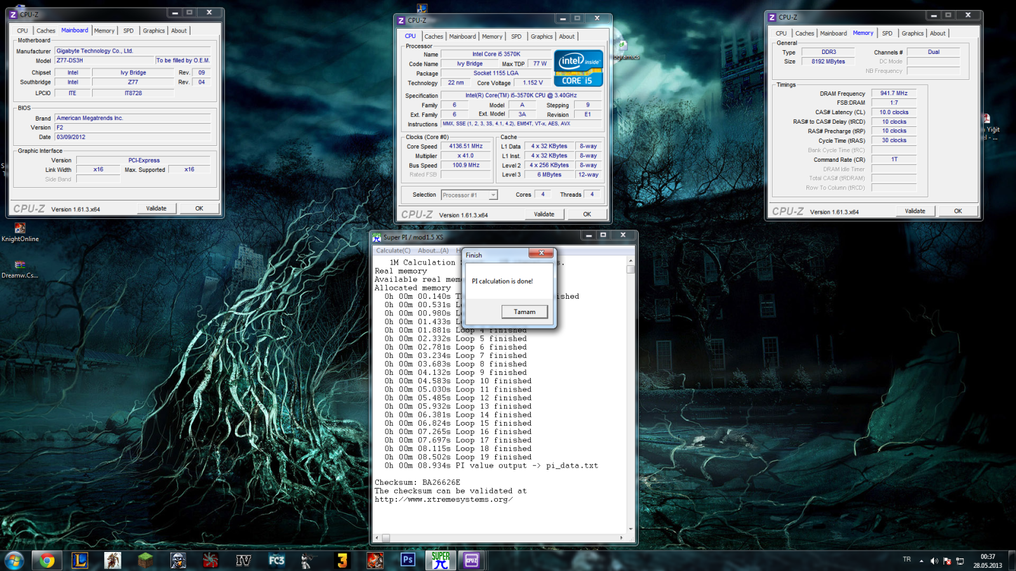The width and height of the screenshot is (1016, 571).
Task: Open the volume speaker tray icon
Action: pos(934,561)
